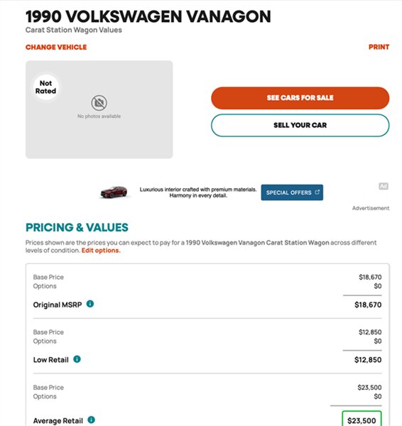This screenshot has height=426, width=402.
Task: Click the red car ad image
Action: click(x=114, y=192)
